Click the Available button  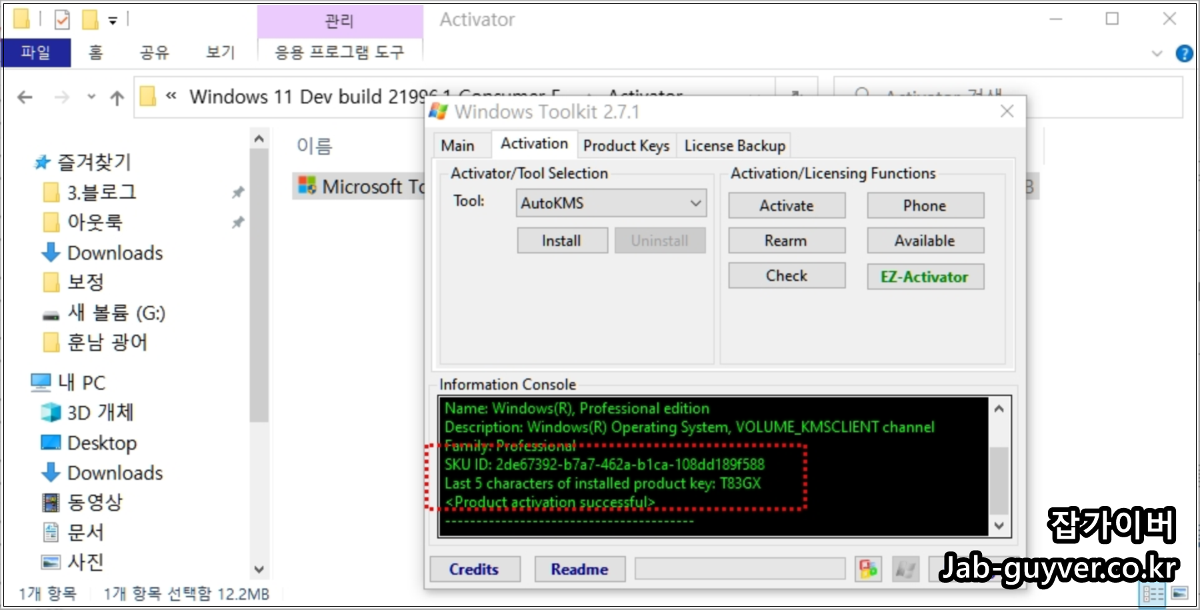pos(925,241)
